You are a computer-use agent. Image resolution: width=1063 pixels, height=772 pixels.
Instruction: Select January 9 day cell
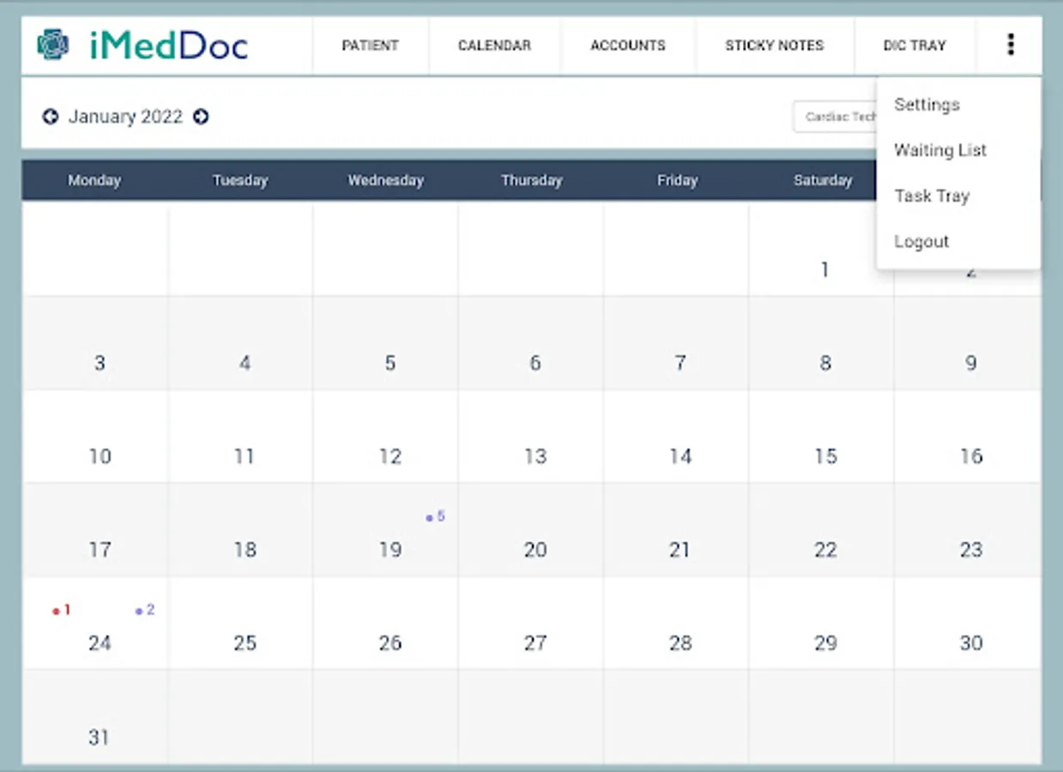click(x=968, y=343)
